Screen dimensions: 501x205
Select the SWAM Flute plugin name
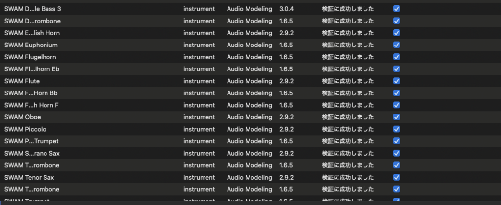(x=22, y=81)
